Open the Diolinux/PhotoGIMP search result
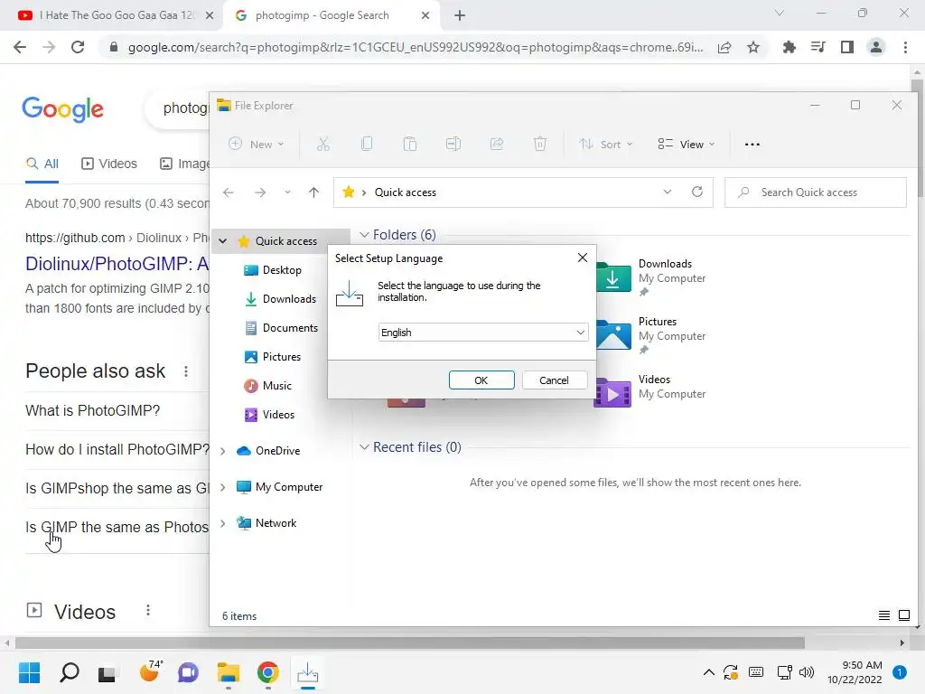The height and width of the screenshot is (694, 925). [117, 263]
